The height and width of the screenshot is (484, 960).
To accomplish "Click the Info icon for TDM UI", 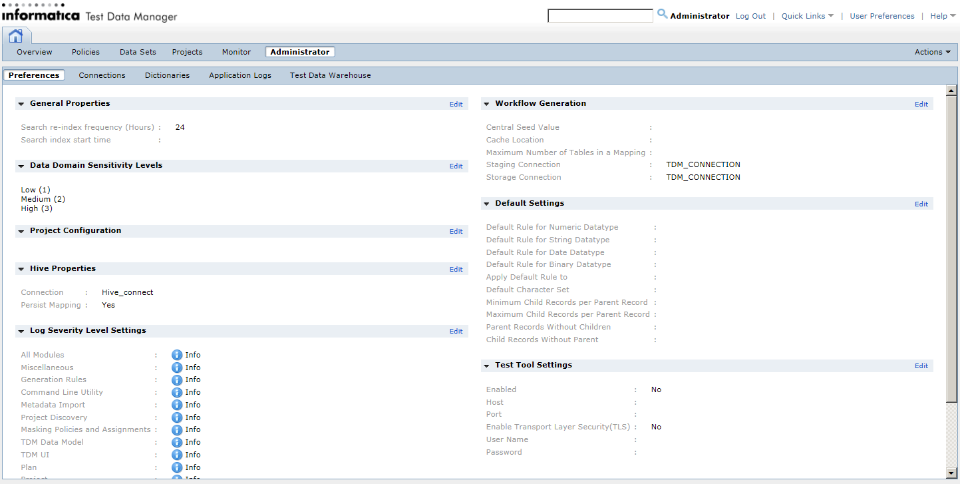I will (177, 455).
